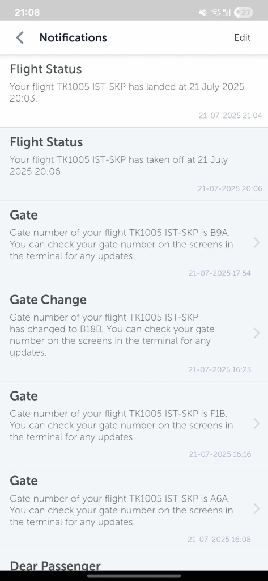Open the landed Flight Status notification
Screen dimensions: 268x581
pyautogui.click(x=134, y=91)
